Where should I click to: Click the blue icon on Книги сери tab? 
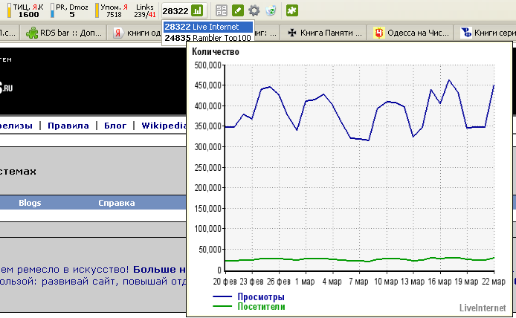466,33
